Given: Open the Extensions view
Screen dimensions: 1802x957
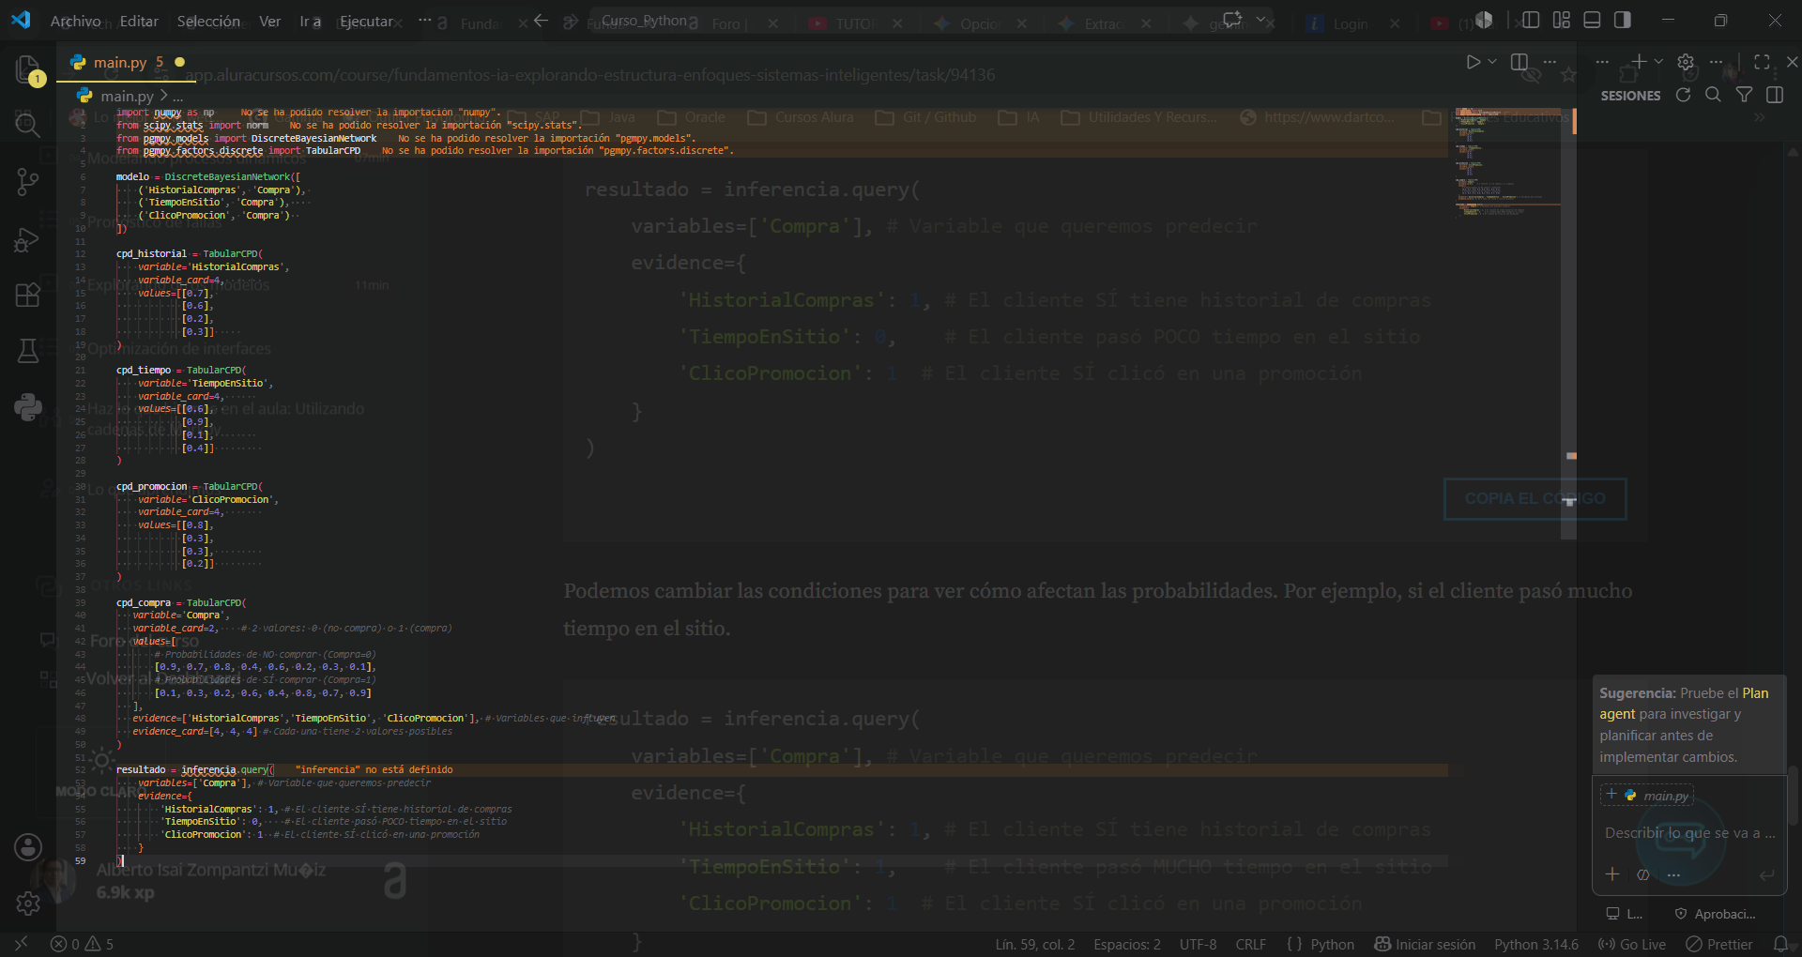Looking at the screenshot, I should point(28,295).
